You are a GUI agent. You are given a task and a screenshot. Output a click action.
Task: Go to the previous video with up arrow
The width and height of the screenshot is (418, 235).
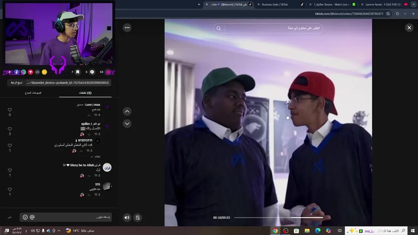(127, 111)
